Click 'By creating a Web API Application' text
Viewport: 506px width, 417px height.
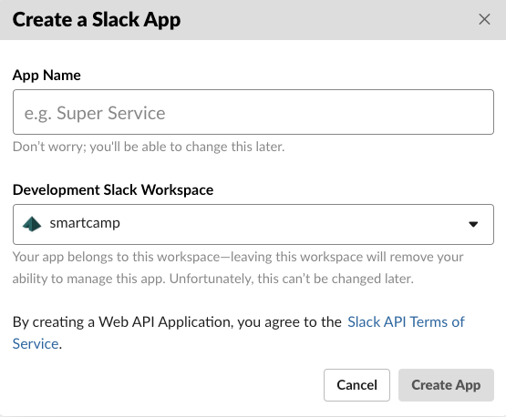(x=123, y=322)
